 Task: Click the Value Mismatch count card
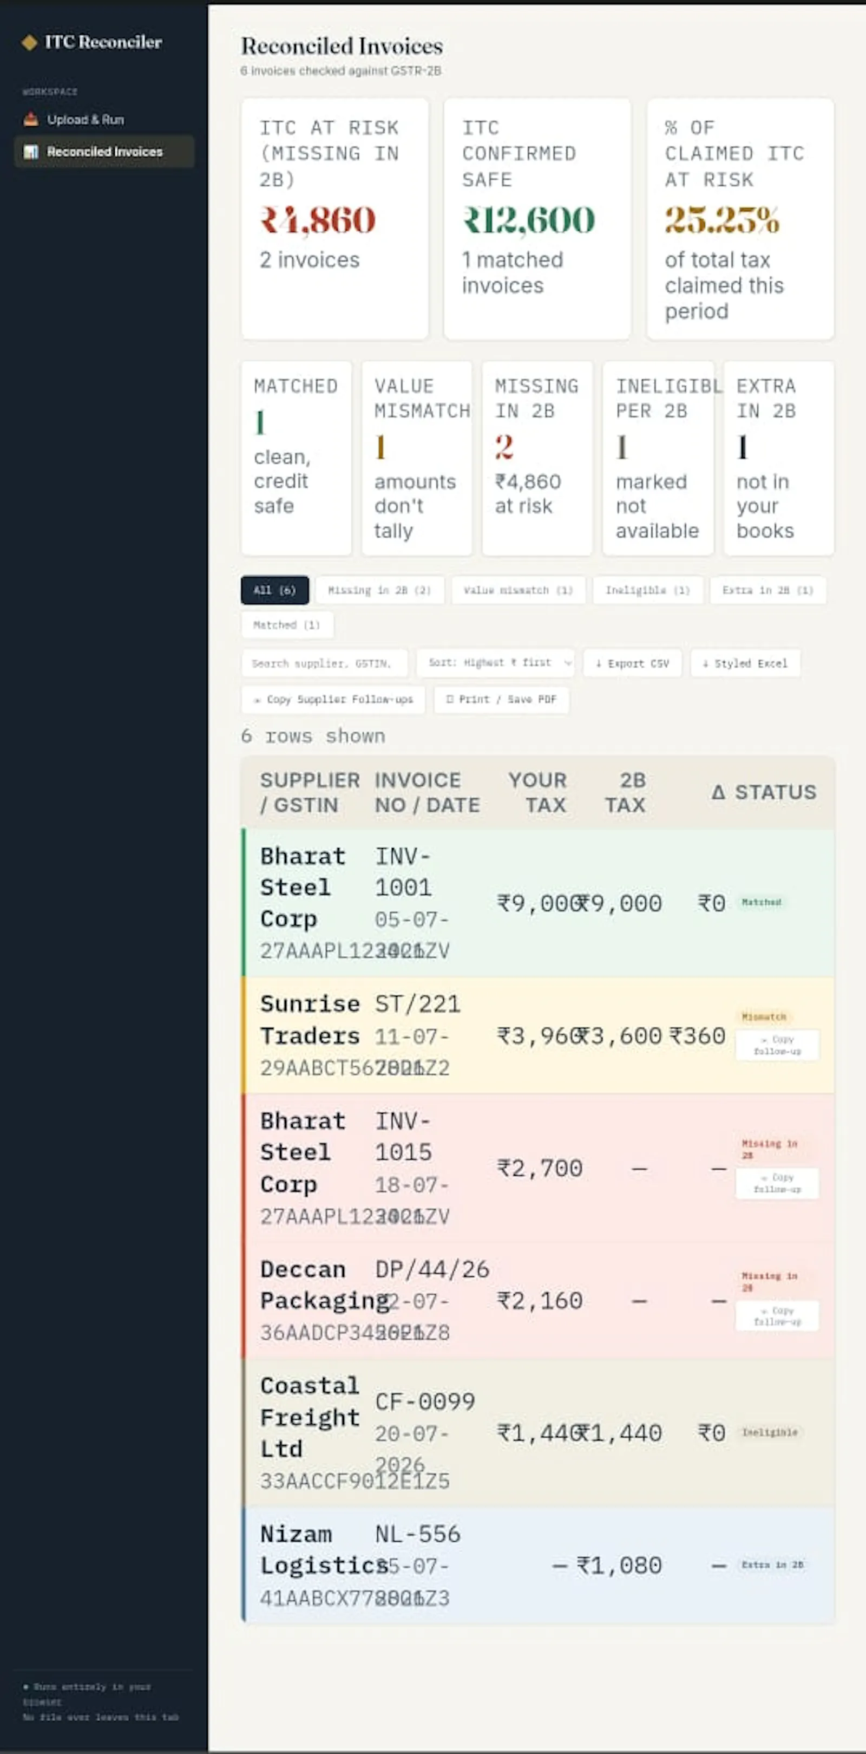click(x=417, y=458)
